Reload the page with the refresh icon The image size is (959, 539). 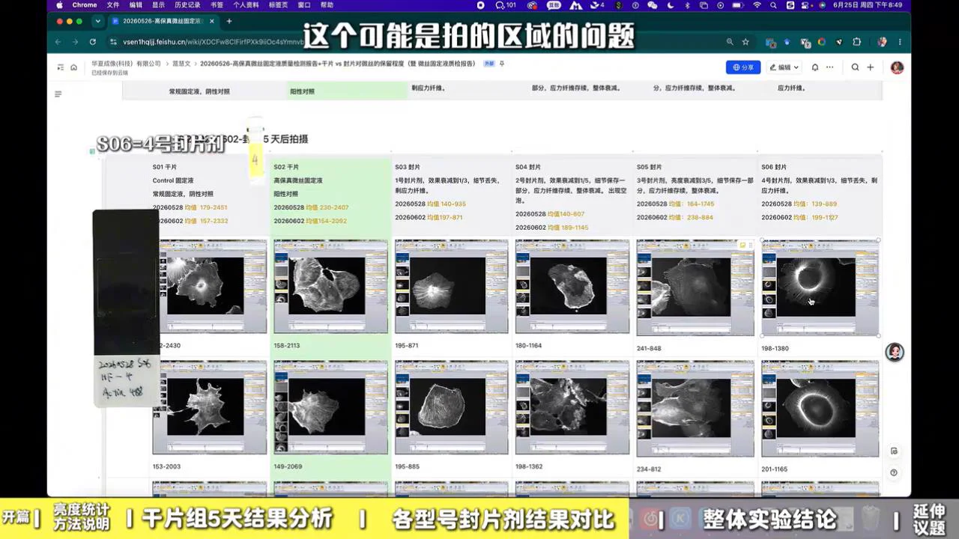point(93,42)
